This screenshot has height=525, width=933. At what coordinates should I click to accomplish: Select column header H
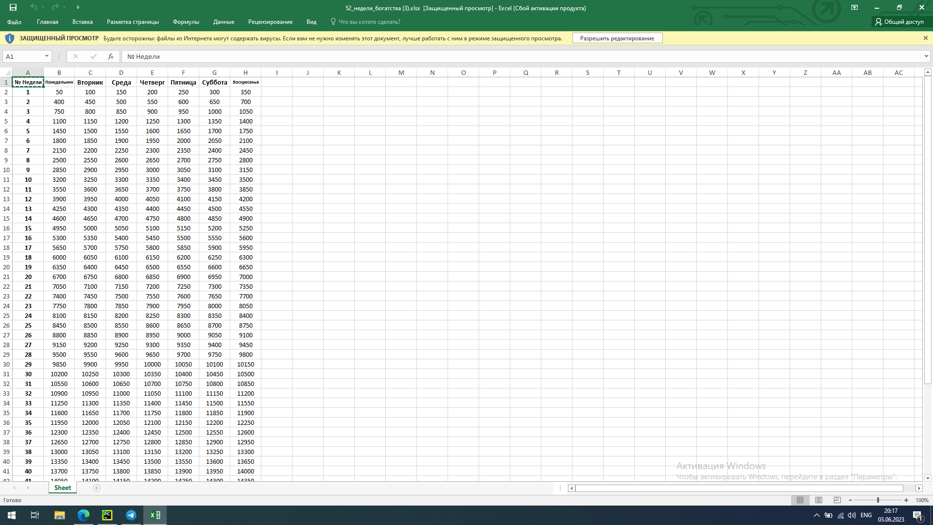tap(245, 72)
